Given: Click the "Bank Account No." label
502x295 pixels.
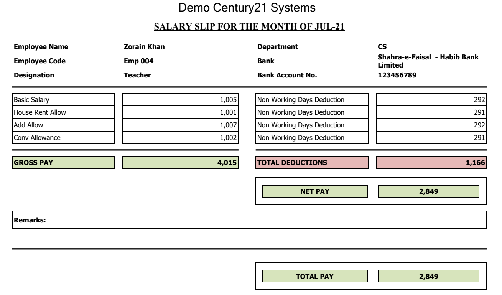Looking at the screenshot, I should point(287,75).
